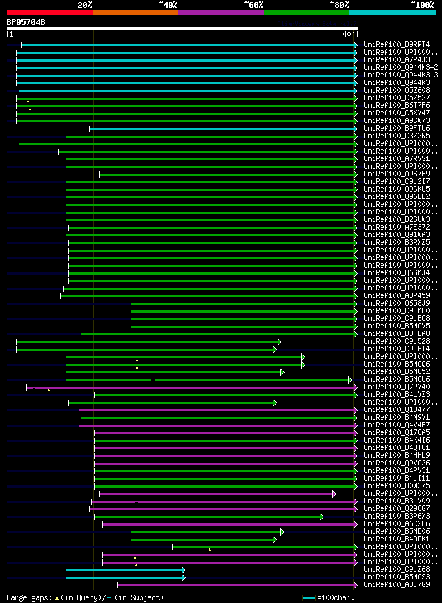442x603 pixels.
Task: Select hit UniRef100_B0W375
Action: (x=396, y=486)
